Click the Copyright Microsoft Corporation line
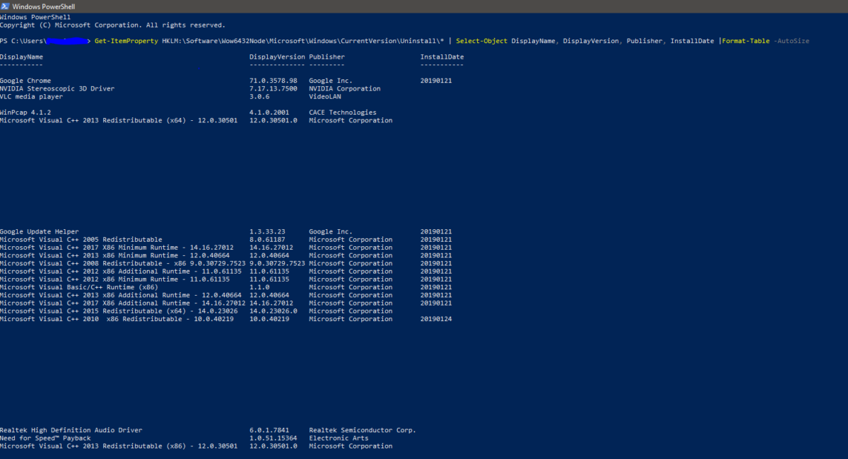The width and height of the screenshot is (848, 459). pyautogui.click(x=113, y=24)
